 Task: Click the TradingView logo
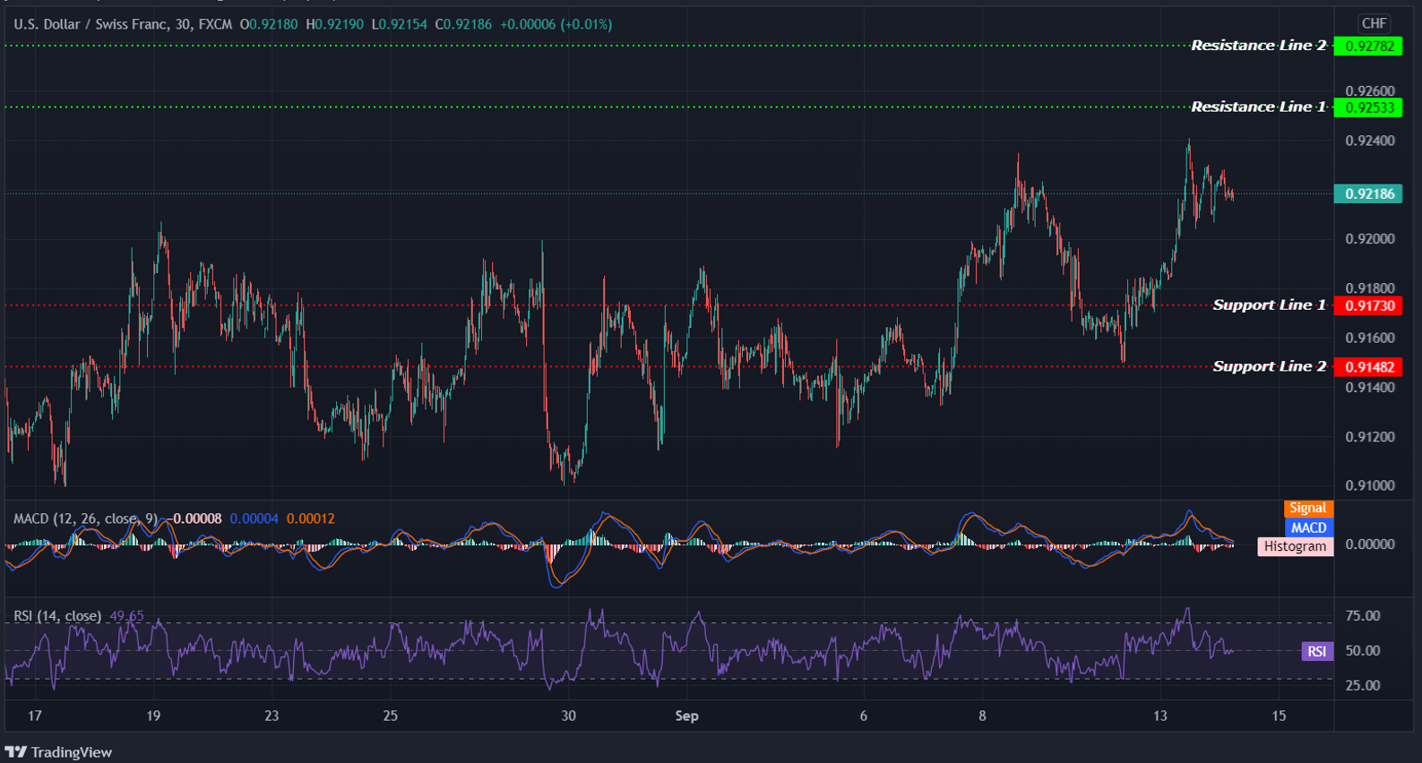59,752
